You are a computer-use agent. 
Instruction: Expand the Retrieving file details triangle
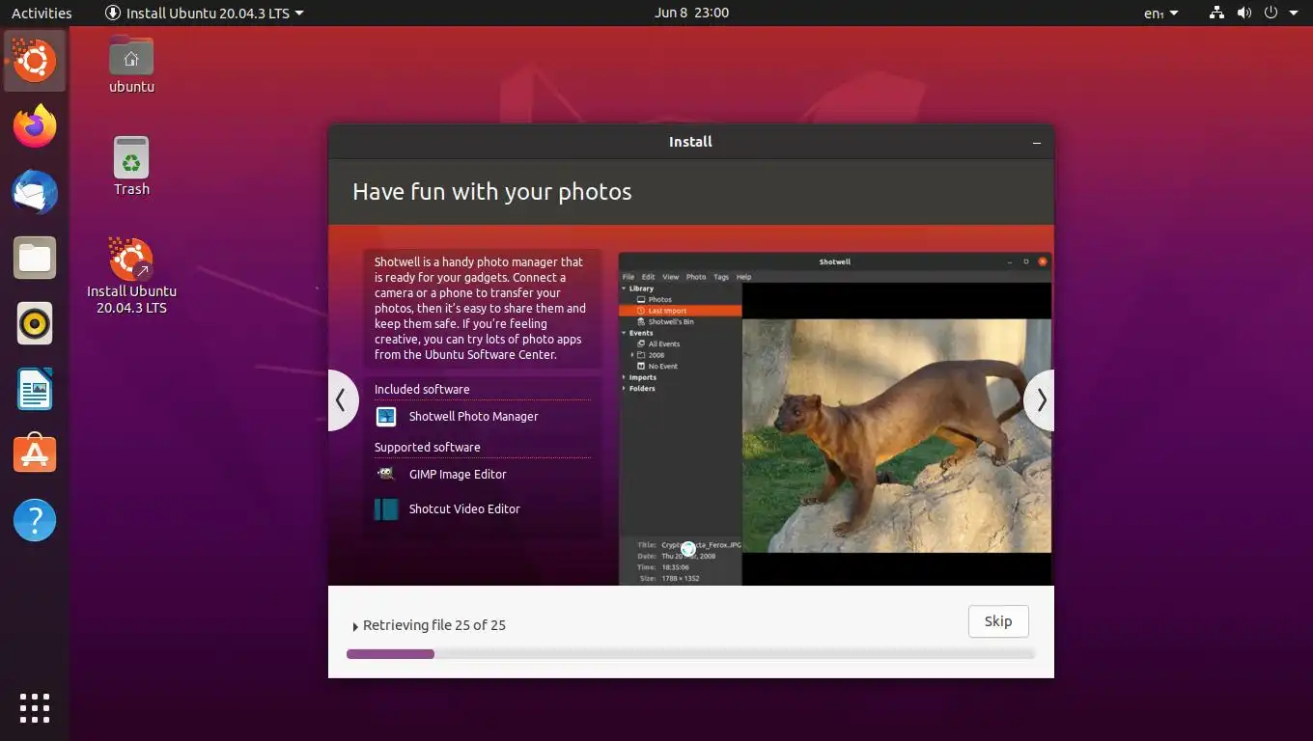point(355,626)
